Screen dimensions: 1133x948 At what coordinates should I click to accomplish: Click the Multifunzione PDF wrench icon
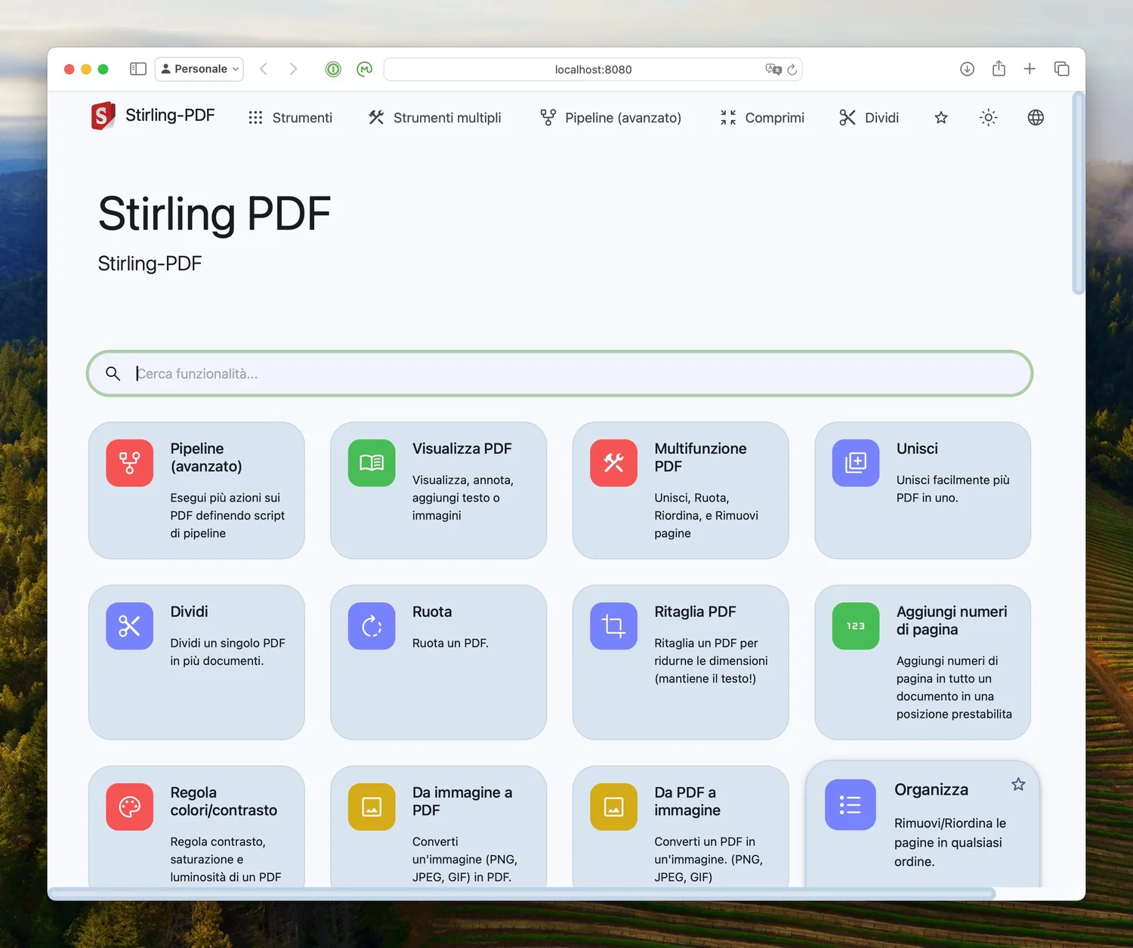point(613,463)
